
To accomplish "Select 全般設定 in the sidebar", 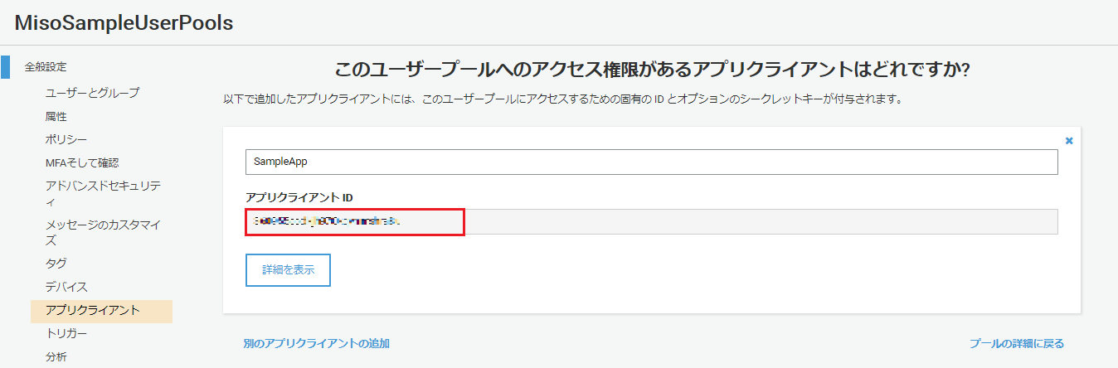I will (x=45, y=66).
